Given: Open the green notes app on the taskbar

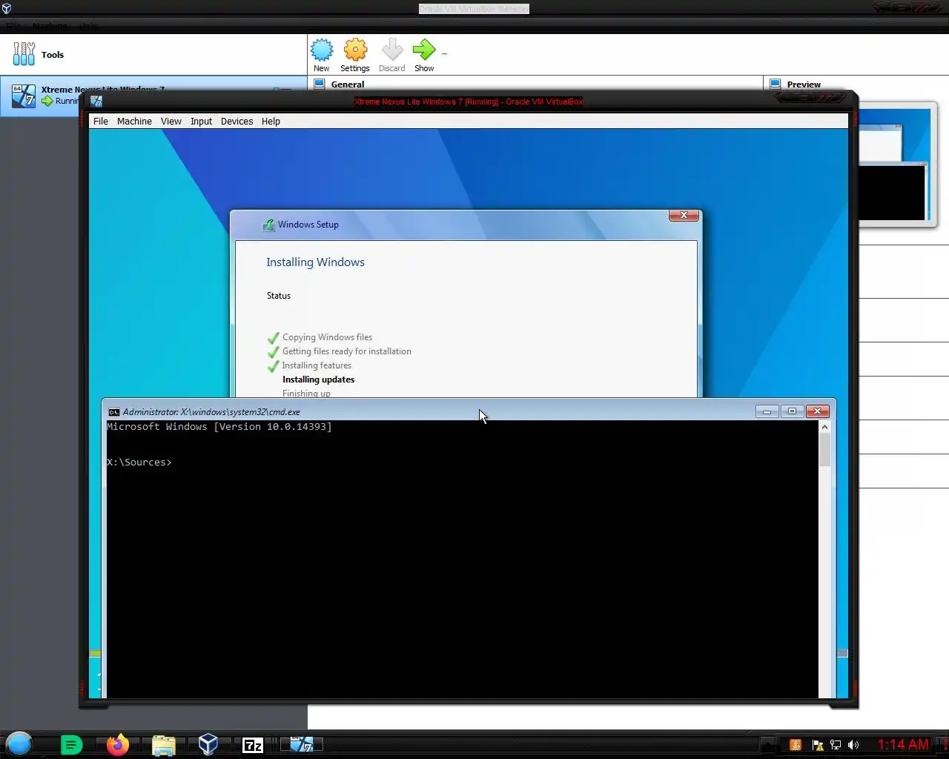Looking at the screenshot, I should coord(71,745).
